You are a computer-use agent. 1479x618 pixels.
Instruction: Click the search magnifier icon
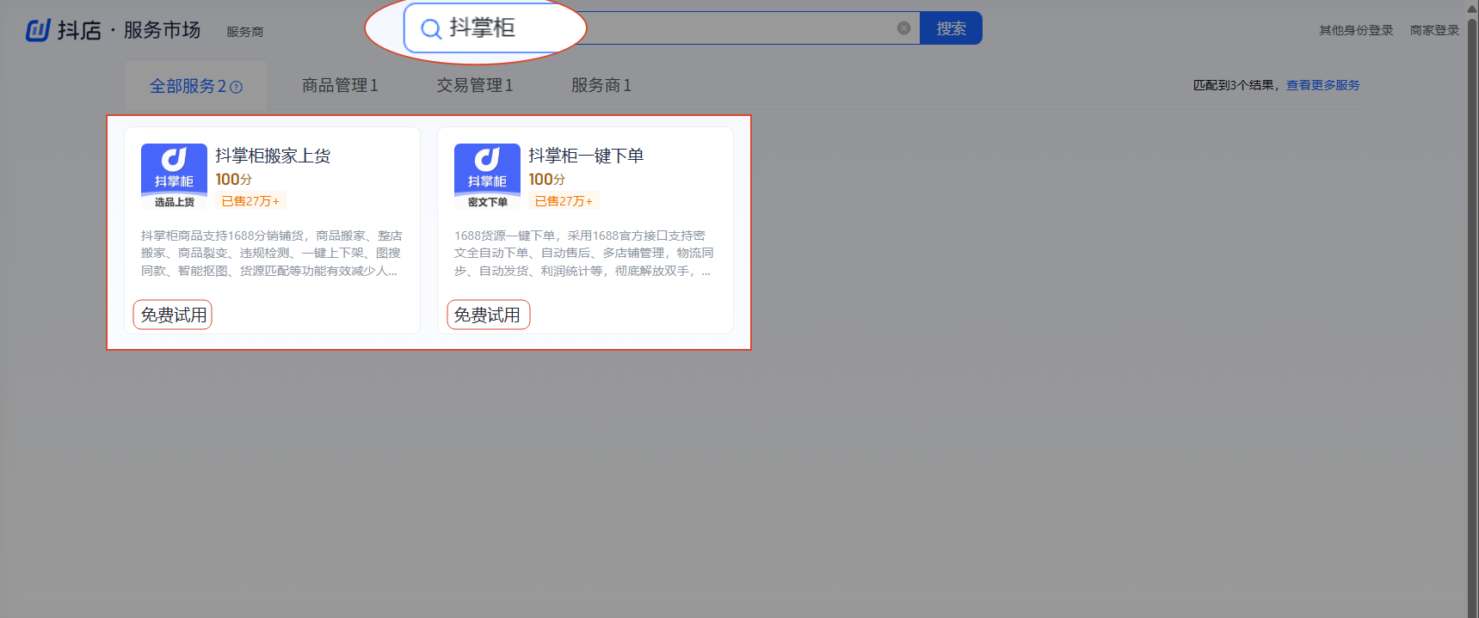pos(430,28)
